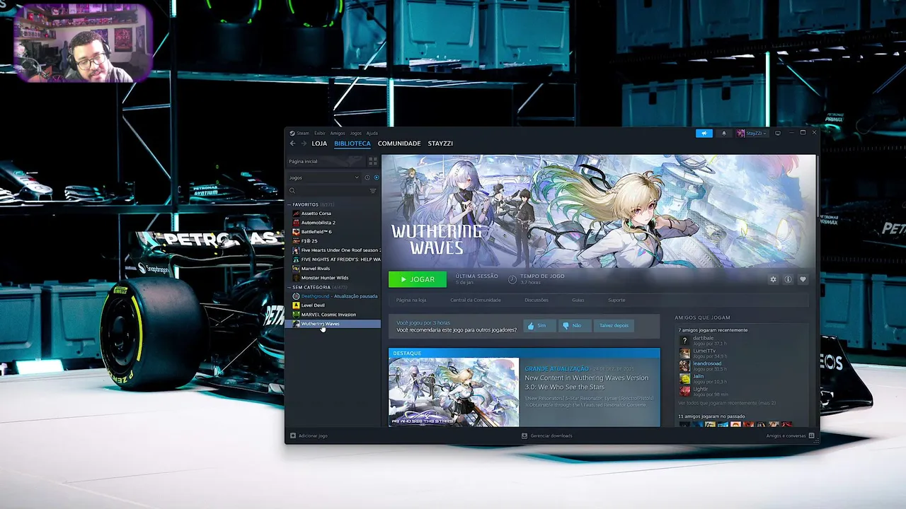Open Discussões link
906x509 pixels.
537,300
